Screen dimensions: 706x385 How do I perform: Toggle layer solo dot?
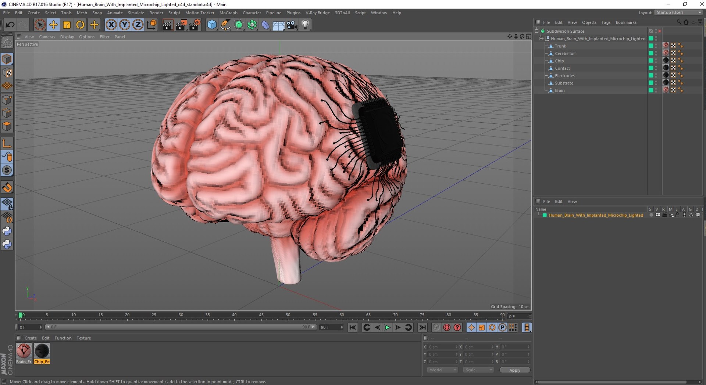(x=651, y=215)
